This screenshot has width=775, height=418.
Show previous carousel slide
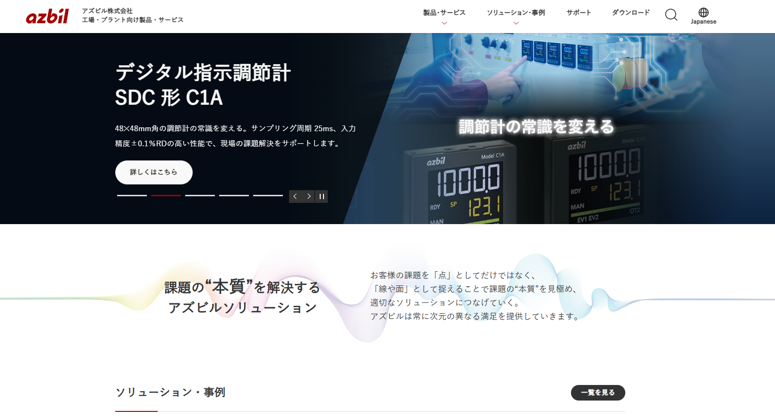coord(295,196)
